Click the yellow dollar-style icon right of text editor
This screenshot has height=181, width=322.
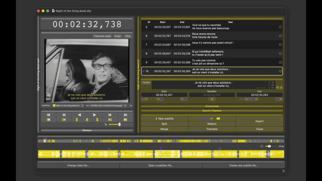281,88
